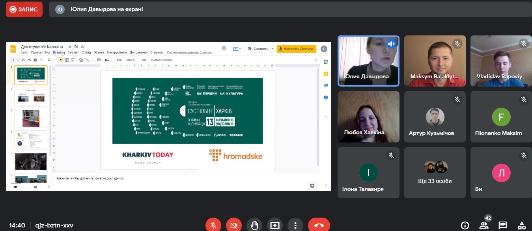This screenshot has height=231, width=532.
Task: Click the Смотреть slideshow button
Action: (258, 49)
